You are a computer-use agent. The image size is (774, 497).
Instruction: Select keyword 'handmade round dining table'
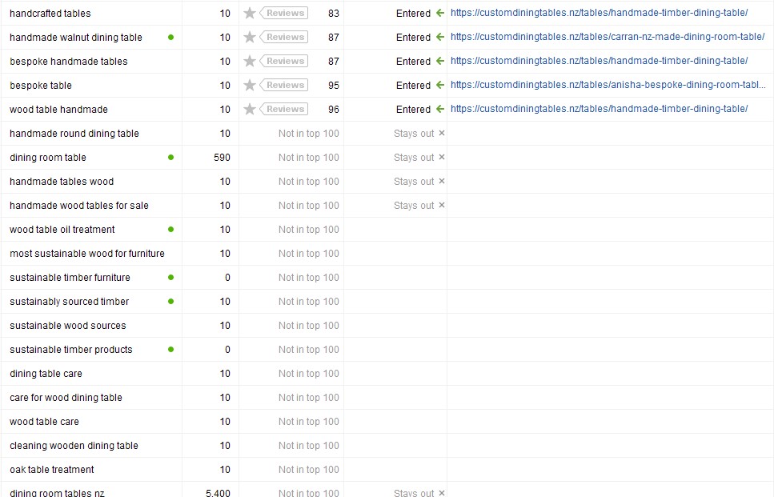(74, 134)
